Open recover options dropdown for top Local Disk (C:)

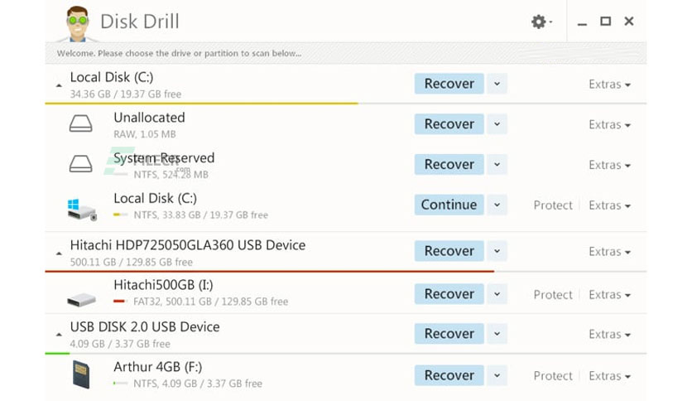point(497,84)
